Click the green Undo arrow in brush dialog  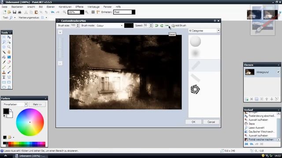pos(156,25)
